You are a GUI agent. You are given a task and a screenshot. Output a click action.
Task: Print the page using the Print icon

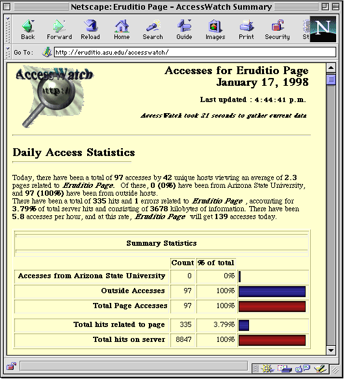click(246, 30)
